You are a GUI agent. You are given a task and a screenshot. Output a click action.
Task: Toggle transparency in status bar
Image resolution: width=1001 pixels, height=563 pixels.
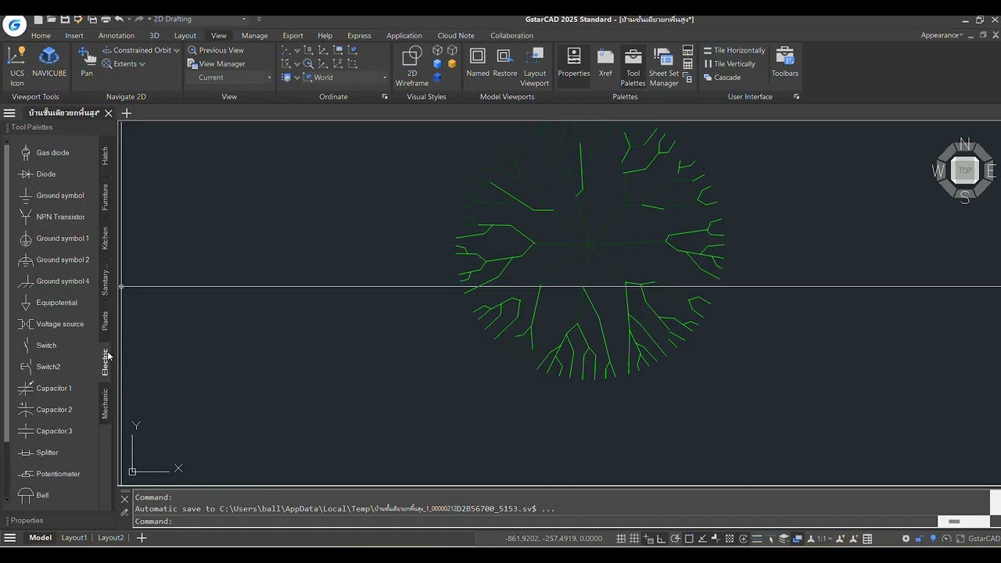pyautogui.click(x=730, y=539)
